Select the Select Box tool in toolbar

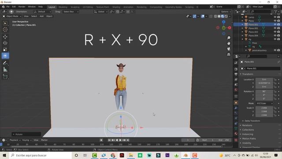(x=5, y=23)
